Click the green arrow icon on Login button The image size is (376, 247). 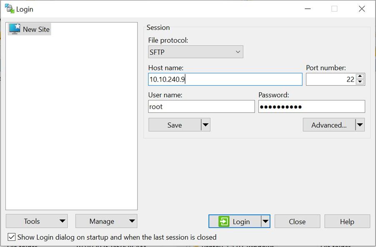coord(223,221)
